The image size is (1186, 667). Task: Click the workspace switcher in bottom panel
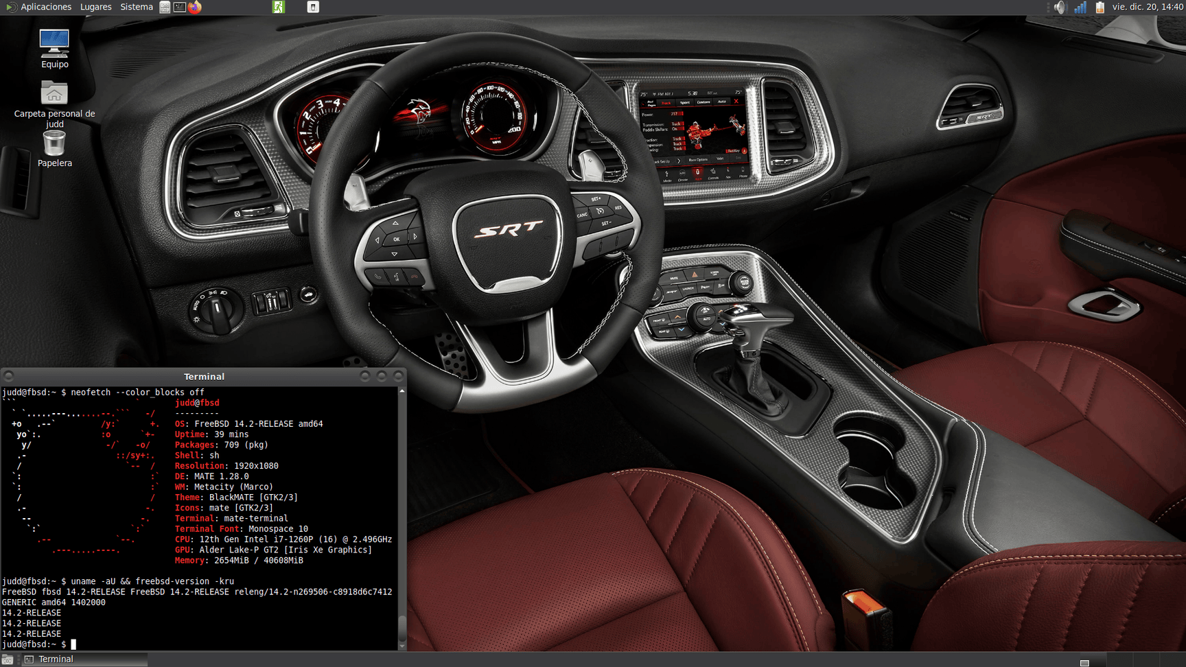tap(1134, 659)
